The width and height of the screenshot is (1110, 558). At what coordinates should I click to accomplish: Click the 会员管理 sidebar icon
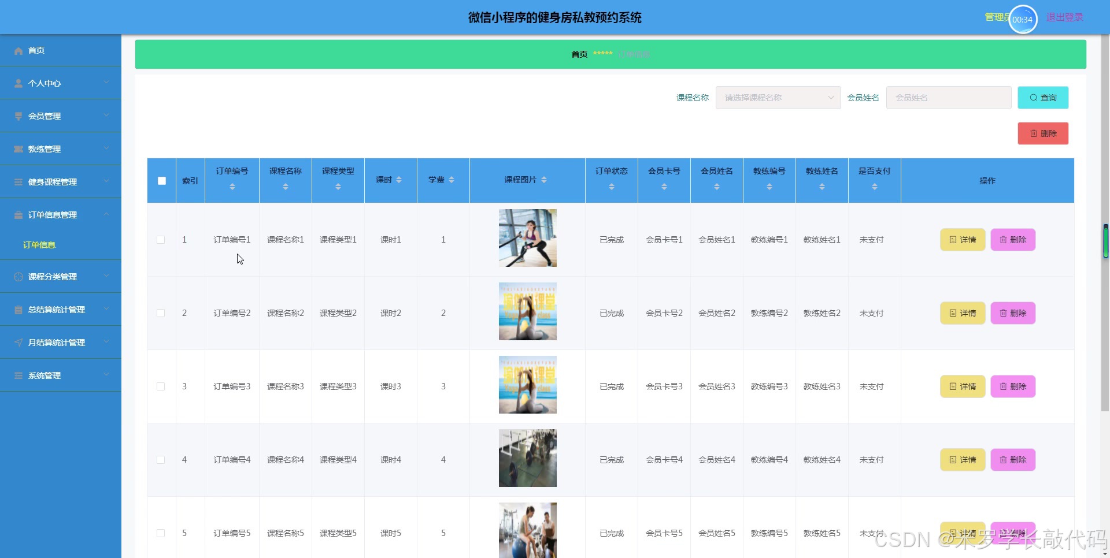click(18, 117)
